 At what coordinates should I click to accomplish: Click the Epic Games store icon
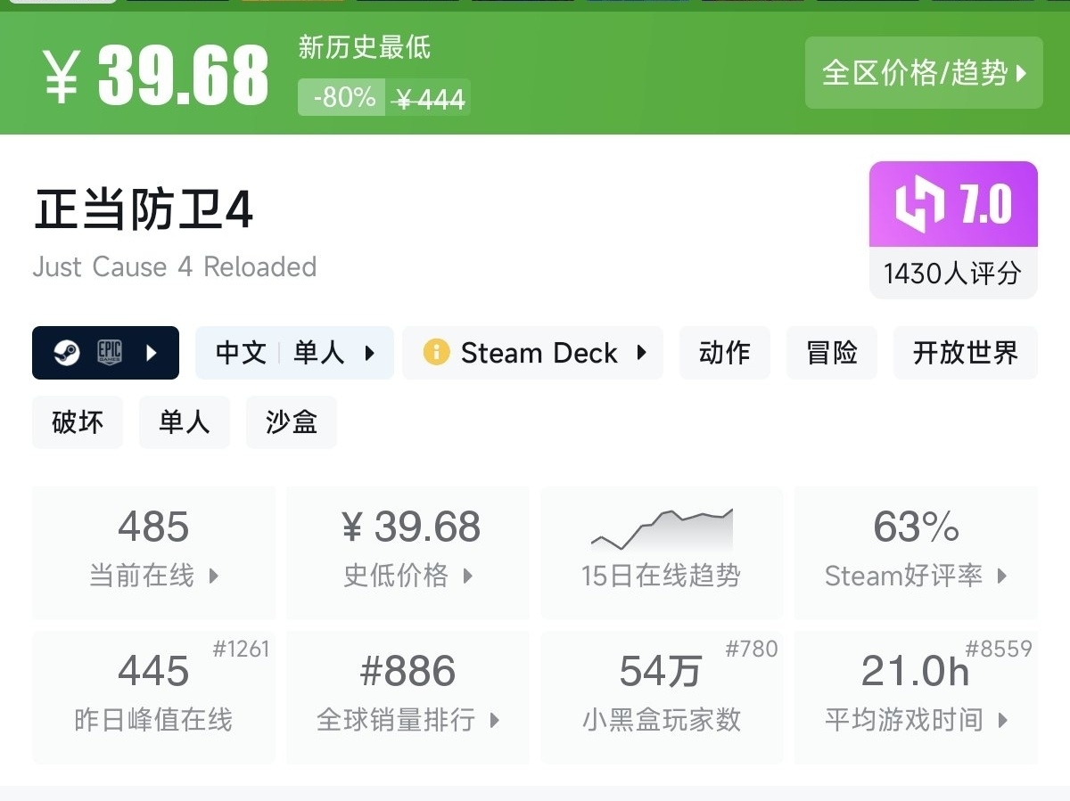(x=109, y=353)
